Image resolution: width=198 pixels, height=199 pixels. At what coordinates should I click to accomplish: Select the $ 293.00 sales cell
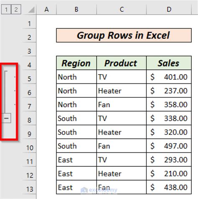click(169, 160)
